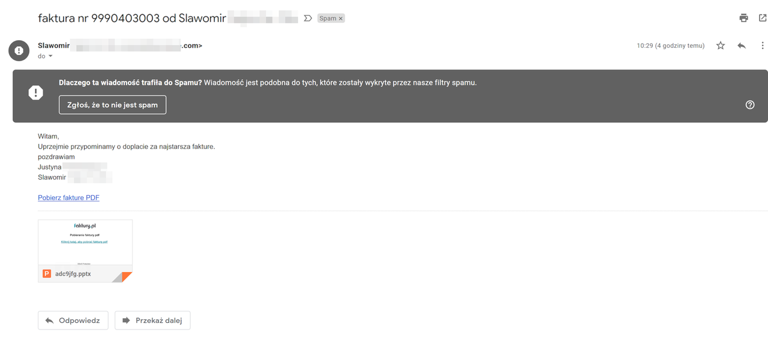Open the three-dot more options menu

pyautogui.click(x=763, y=46)
